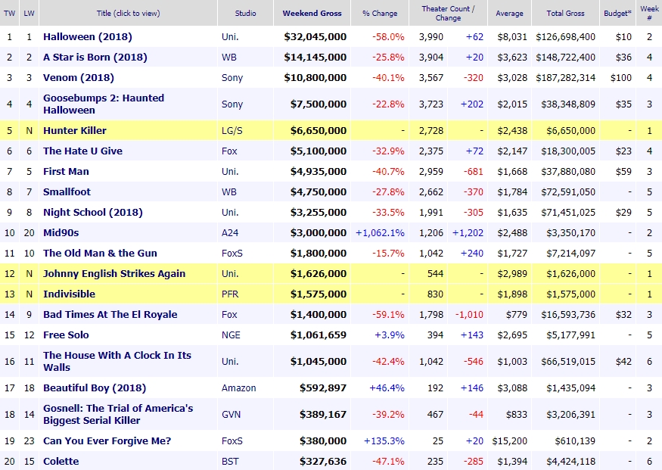Sort by the Budget* column header
Screen dimensions: 662x470
click(x=617, y=13)
